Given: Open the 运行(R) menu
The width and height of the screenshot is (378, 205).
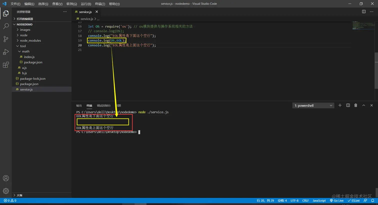Looking at the screenshot, I should pos(86,4).
